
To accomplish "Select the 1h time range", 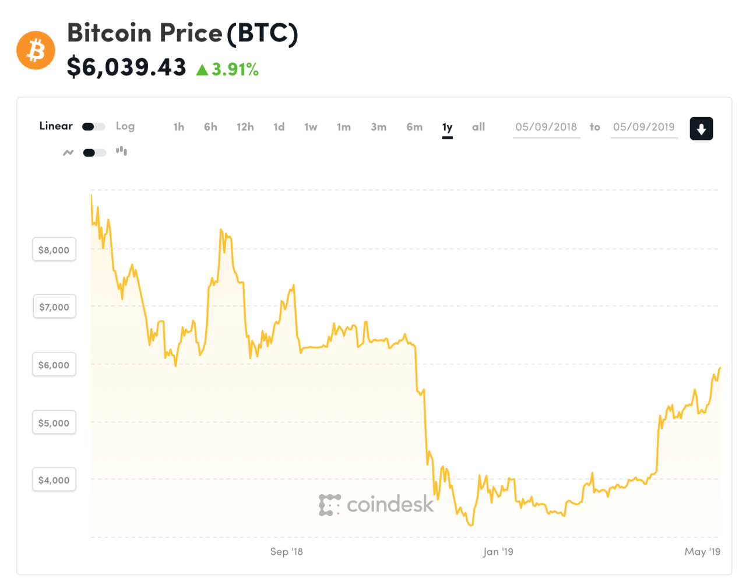I will click(x=178, y=127).
